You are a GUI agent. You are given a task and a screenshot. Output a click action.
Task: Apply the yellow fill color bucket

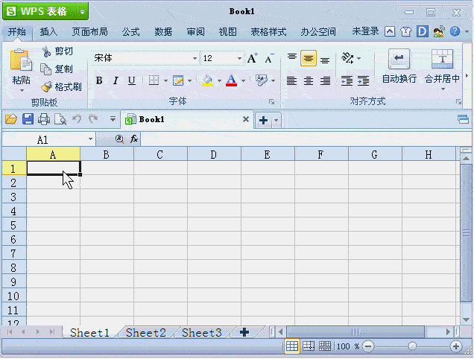(207, 80)
